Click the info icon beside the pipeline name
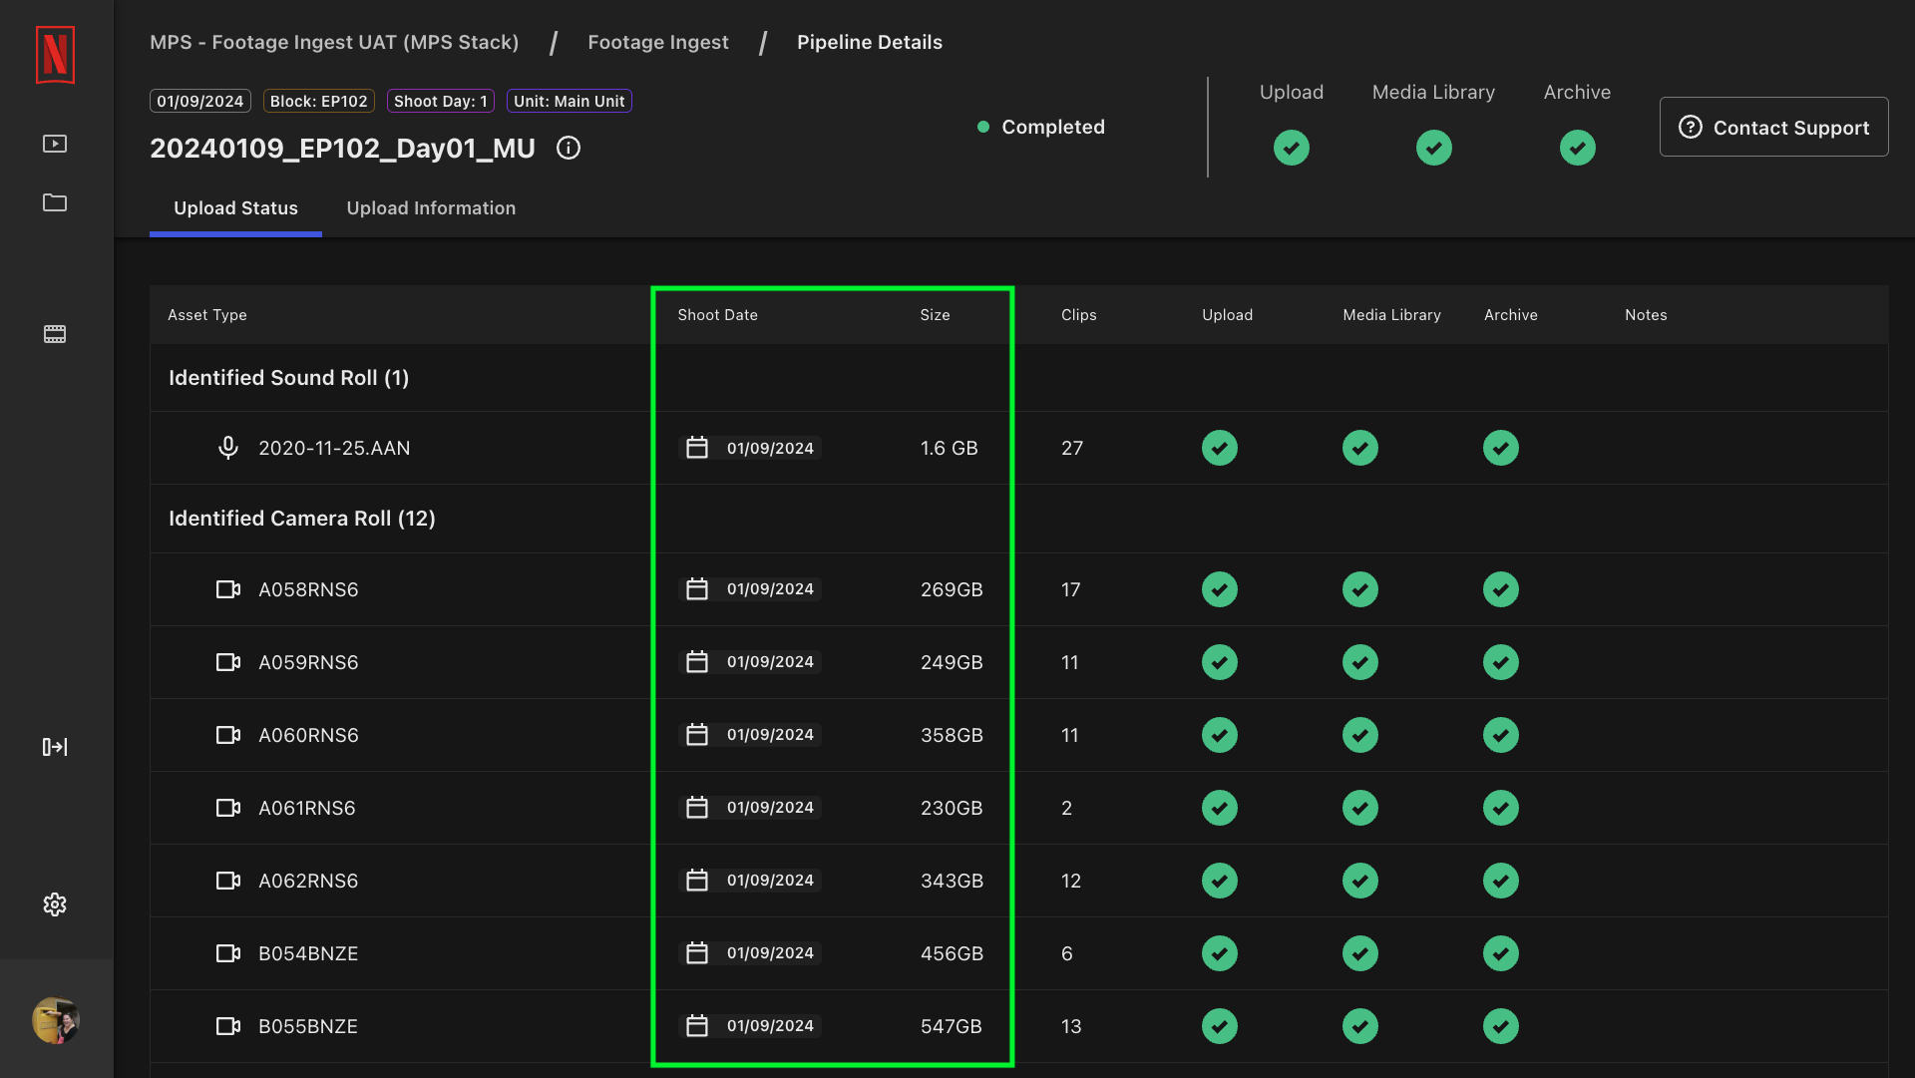This screenshot has height=1078, width=1915. 569,149
